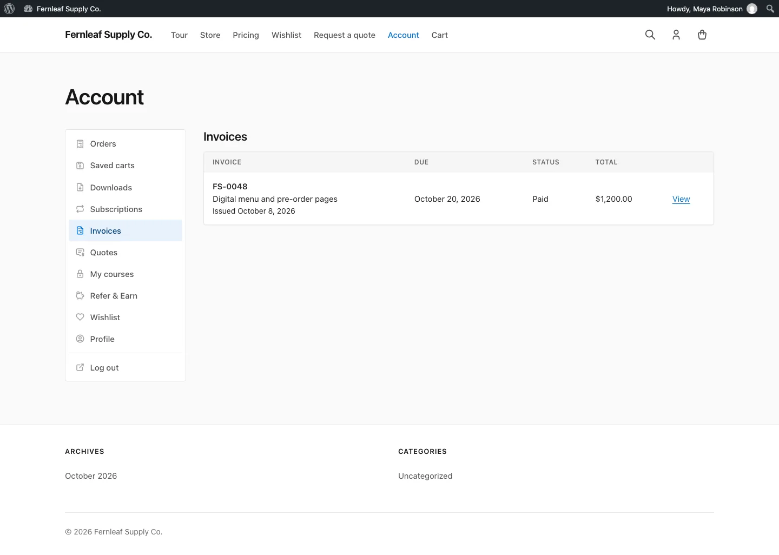Click the site dashboard gauge icon in admin bar
This screenshot has height=555, width=779.
click(x=28, y=9)
